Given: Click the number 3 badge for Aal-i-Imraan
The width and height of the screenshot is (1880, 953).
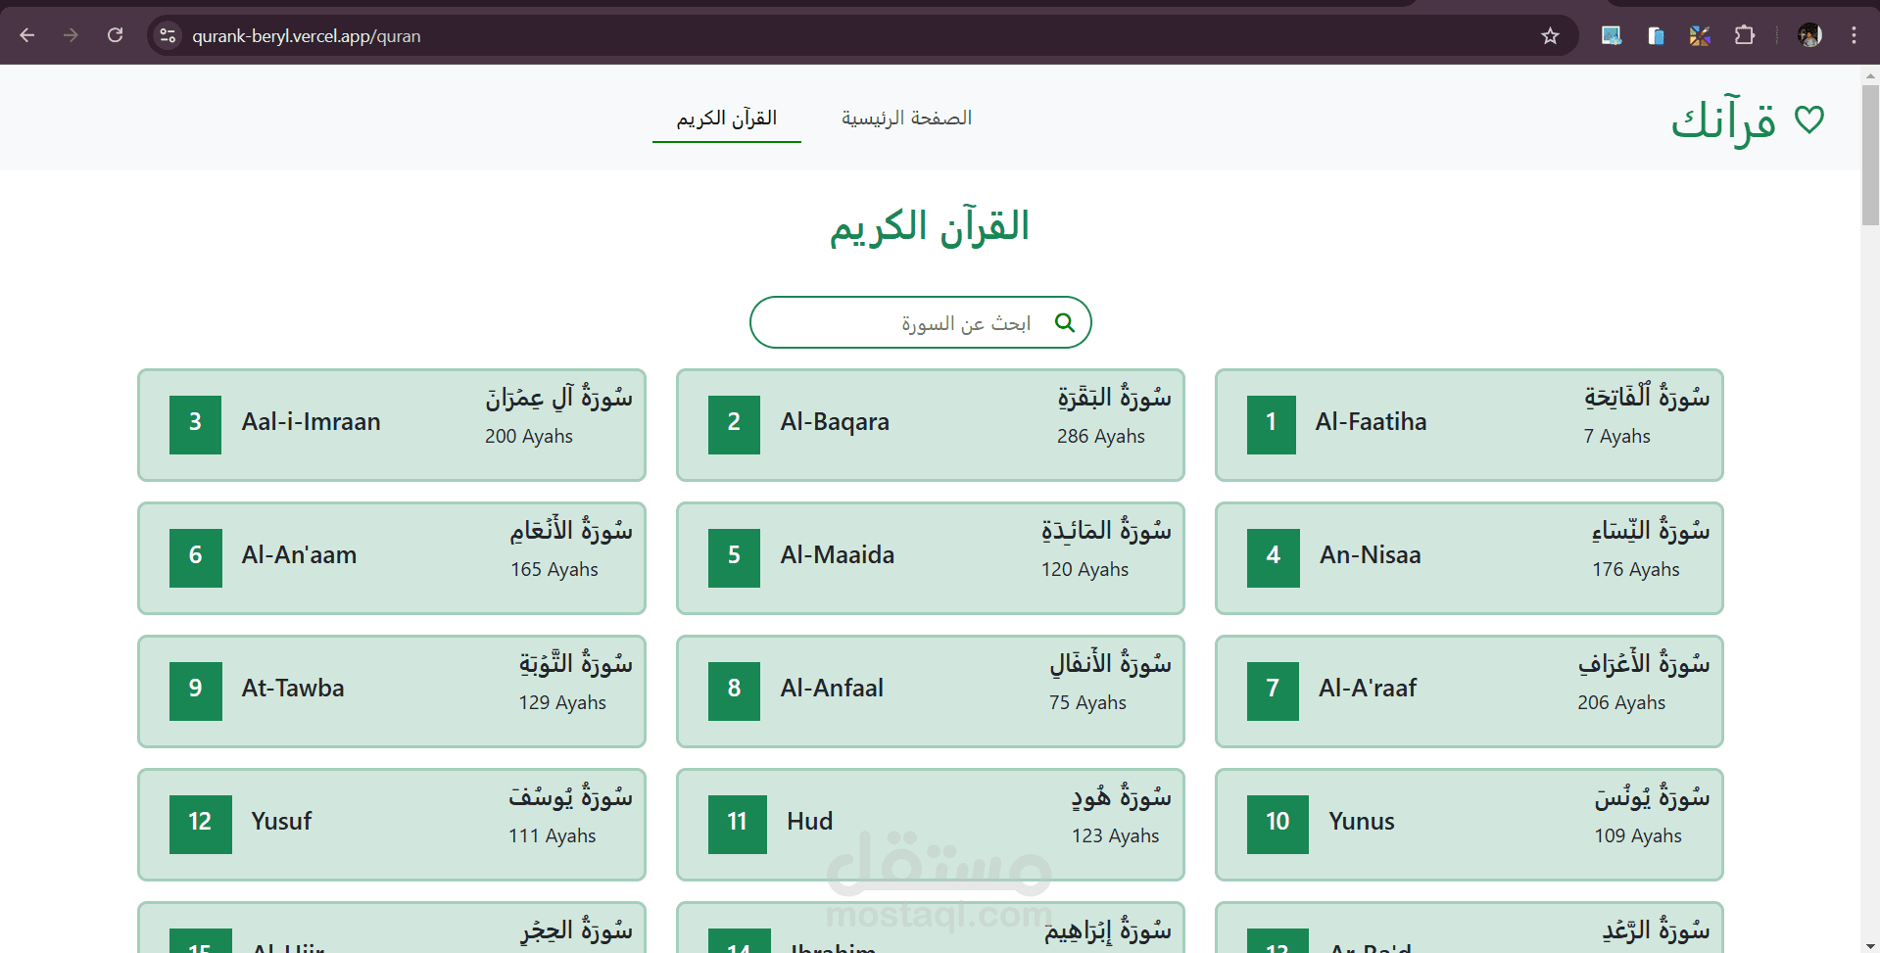Looking at the screenshot, I should coord(195,424).
